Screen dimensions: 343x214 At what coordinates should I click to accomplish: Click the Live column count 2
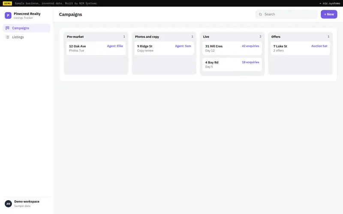pyautogui.click(x=260, y=37)
